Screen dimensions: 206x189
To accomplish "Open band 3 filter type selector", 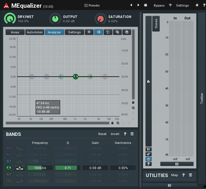I will point(20,162).
